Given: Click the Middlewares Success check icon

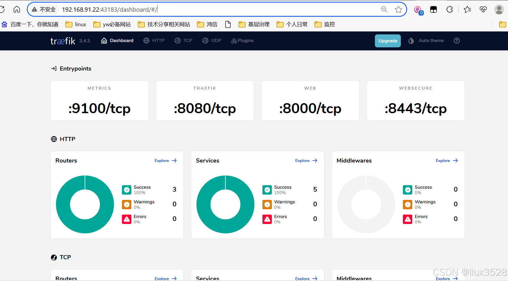Looking at the screenshot, I should coord(408,190).
